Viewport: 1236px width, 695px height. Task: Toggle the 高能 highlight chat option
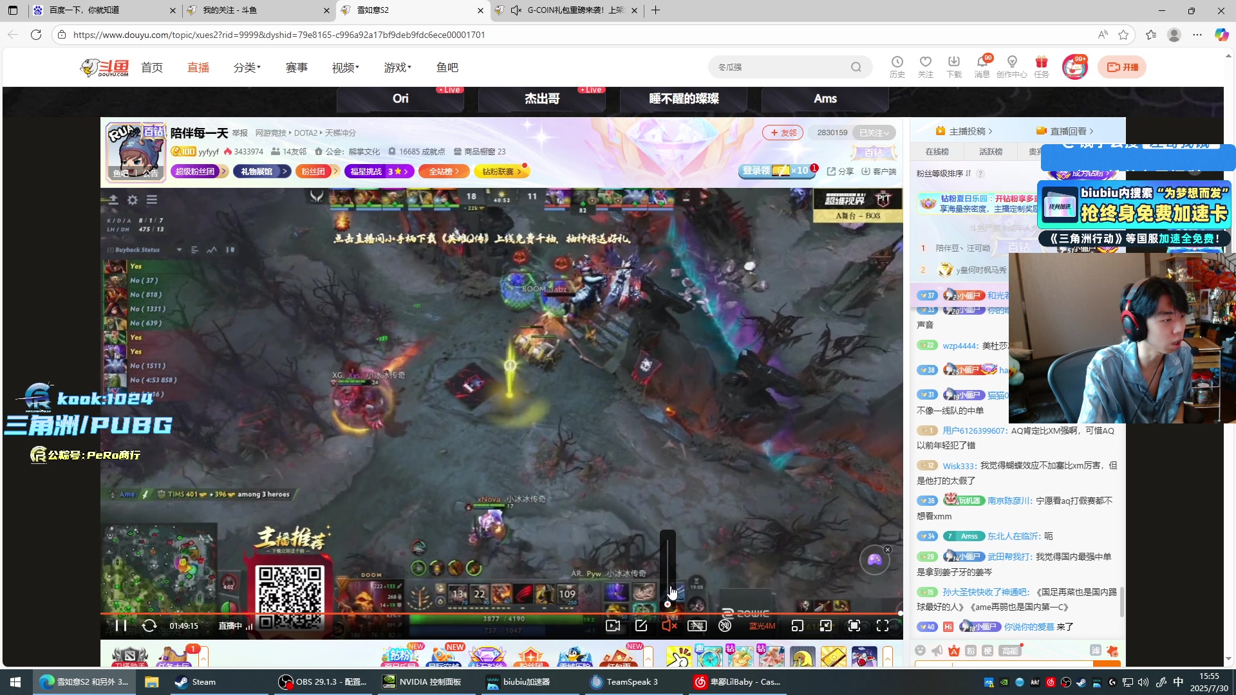1010,651
